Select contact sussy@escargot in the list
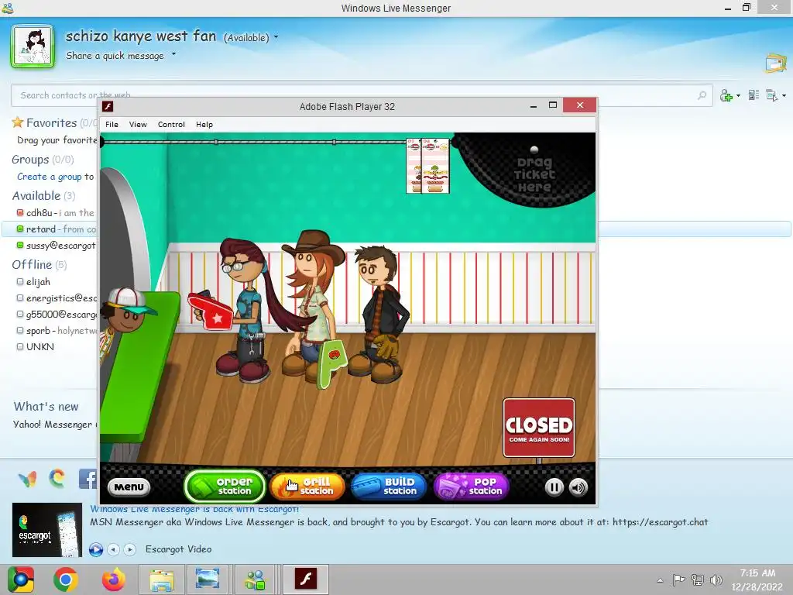The height and width of the screenshot is (595, 793). click(60, 246)
